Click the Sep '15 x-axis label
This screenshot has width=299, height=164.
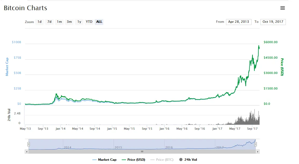coord(147,129)
